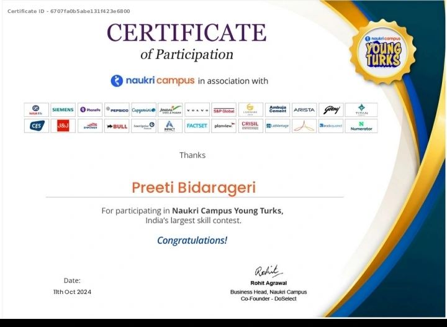Click the CRISIL sponsor logo

point(251,126)
